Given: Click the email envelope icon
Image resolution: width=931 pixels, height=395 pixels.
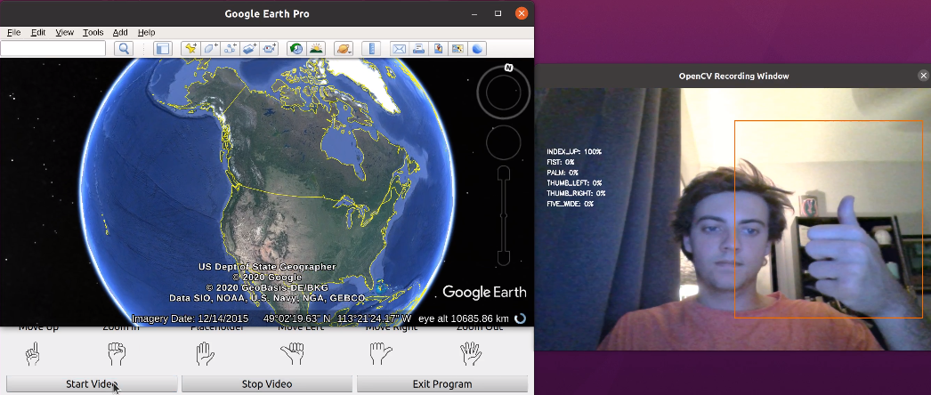Looking at the screenshot, I should pyautogui.click(x=399, y=49).
